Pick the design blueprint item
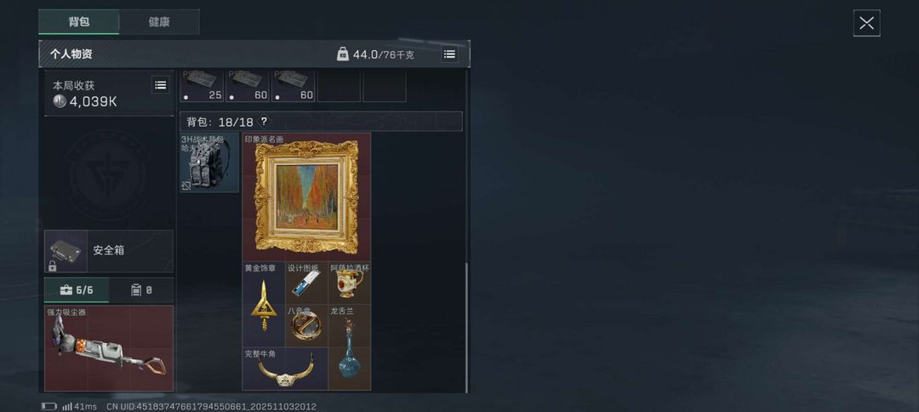The width and height of the screenshot is (919, 412). pyautogui.click(x=306, y=283)
